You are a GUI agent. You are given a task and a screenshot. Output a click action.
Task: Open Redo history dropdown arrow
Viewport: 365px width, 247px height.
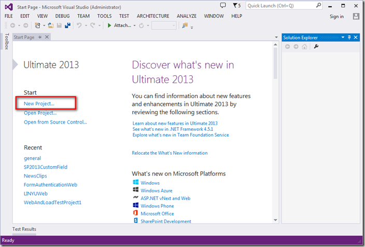tap(100, 25)
